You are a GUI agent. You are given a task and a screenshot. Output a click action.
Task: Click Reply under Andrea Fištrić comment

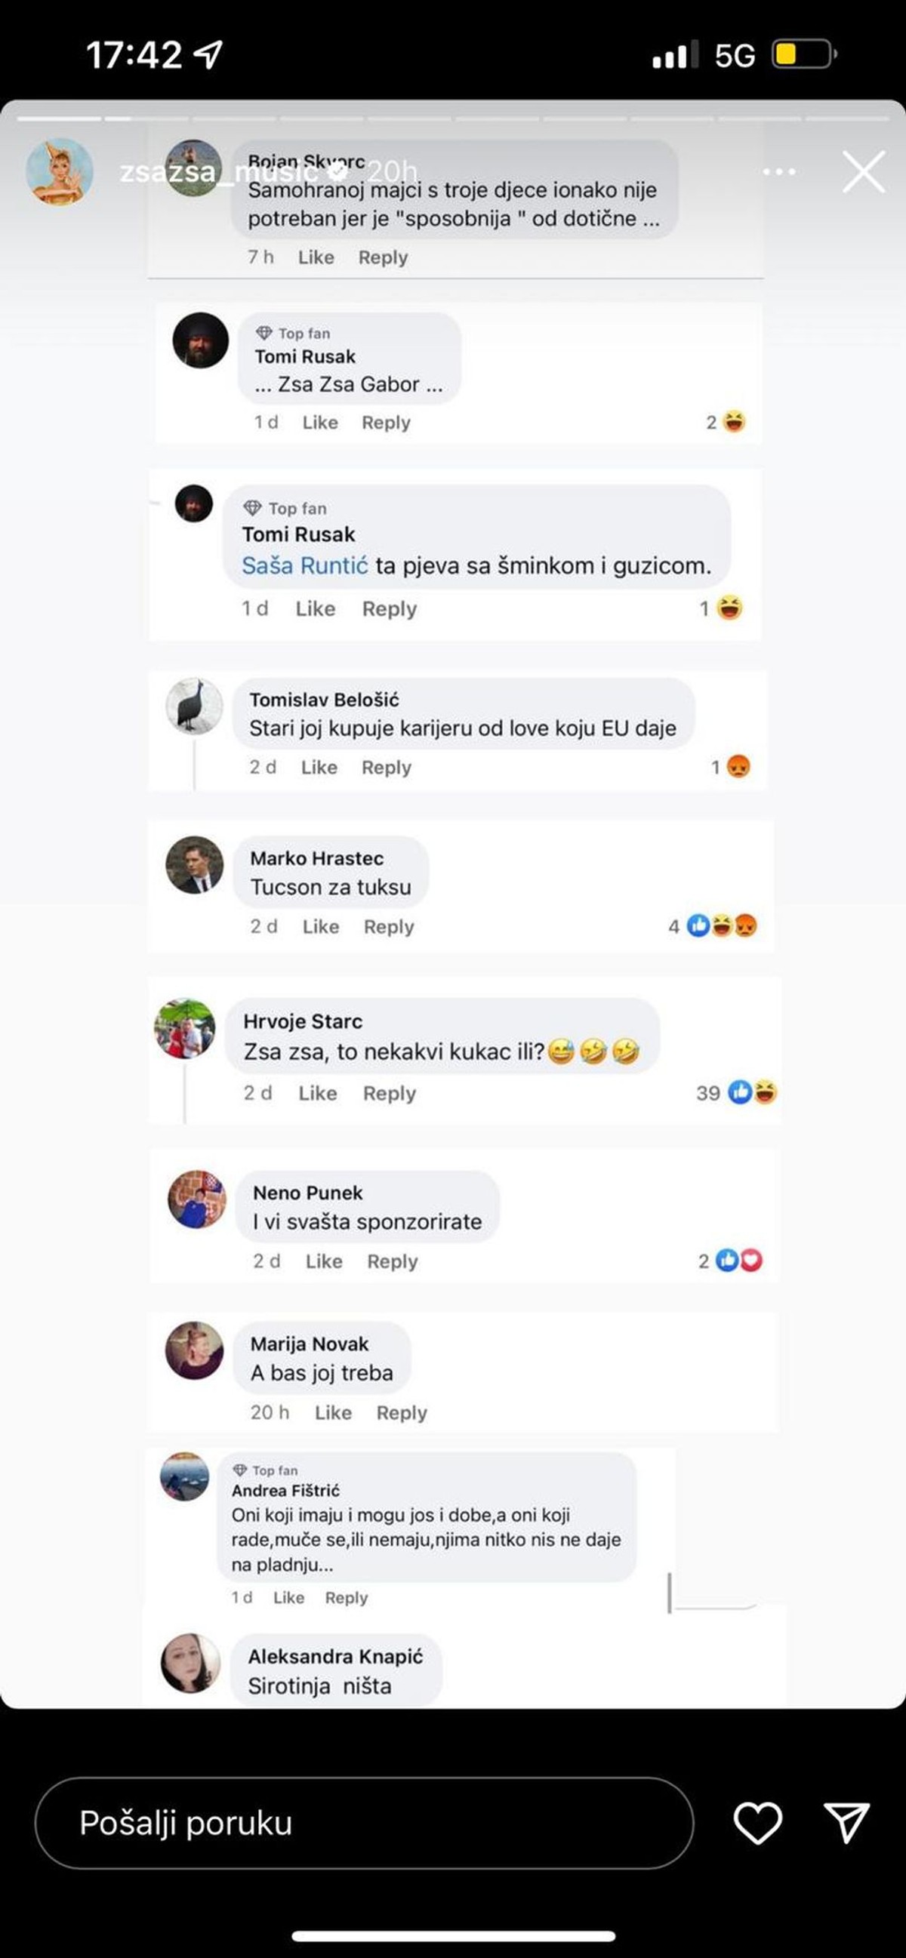tap(346, 1598)
